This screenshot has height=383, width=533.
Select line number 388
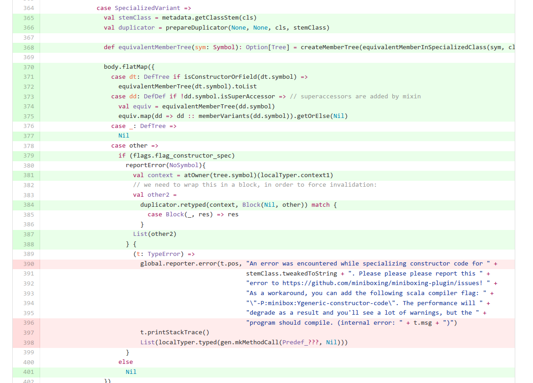tap(29, 245)
